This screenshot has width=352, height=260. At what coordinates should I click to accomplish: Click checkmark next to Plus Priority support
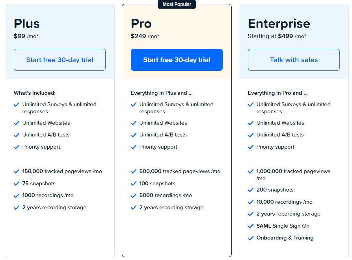17,147
